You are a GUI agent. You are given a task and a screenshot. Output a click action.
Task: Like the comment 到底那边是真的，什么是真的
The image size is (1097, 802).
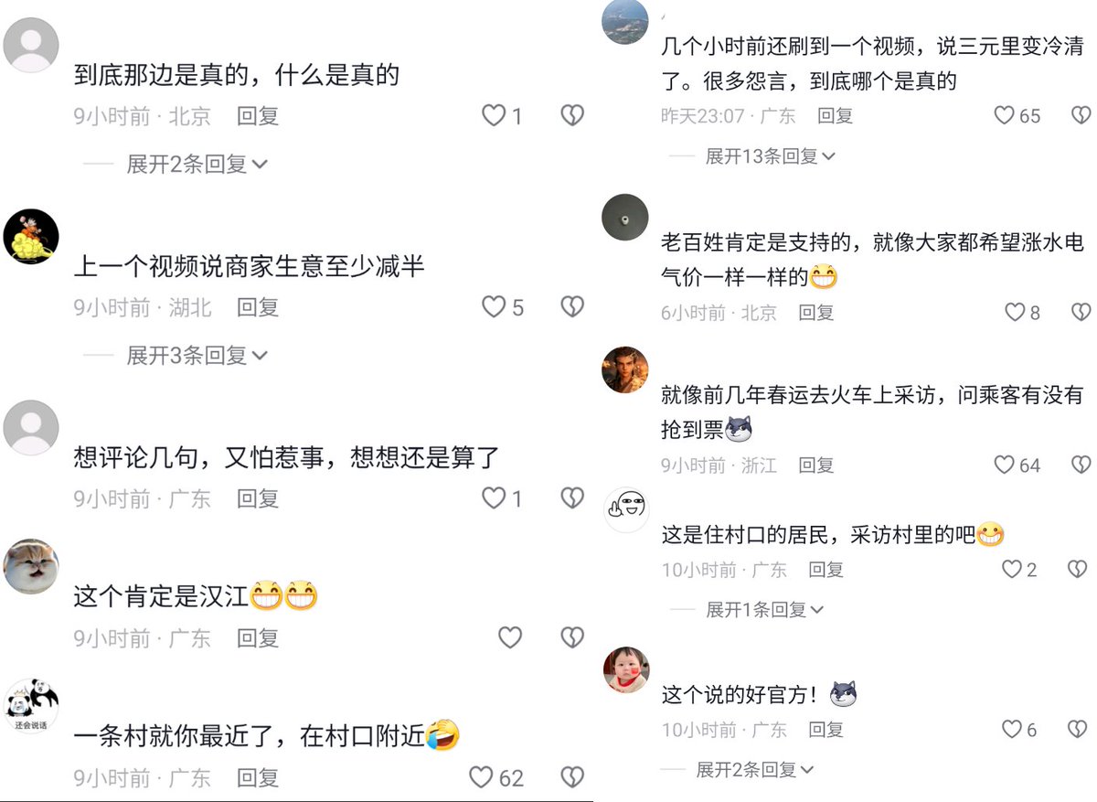tap(494, 116)
